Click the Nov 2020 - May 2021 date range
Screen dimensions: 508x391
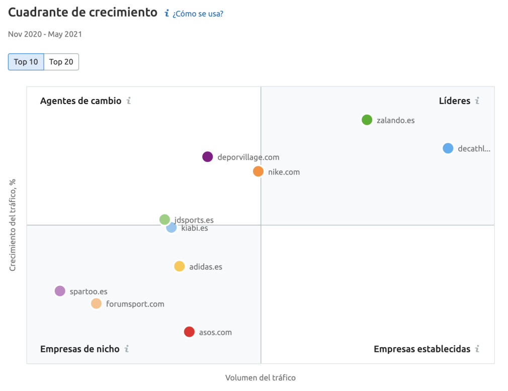(x=45, y=35)
